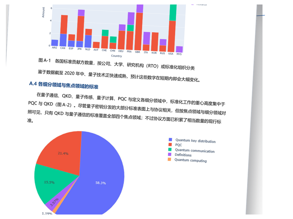Click the purple segment of RUS bar
293x219 pixels.
(163, 42)
